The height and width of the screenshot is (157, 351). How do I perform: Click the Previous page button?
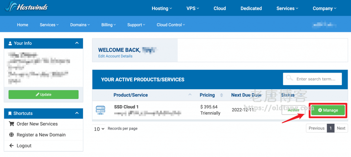pyautogui.click(x=316, y=128)
